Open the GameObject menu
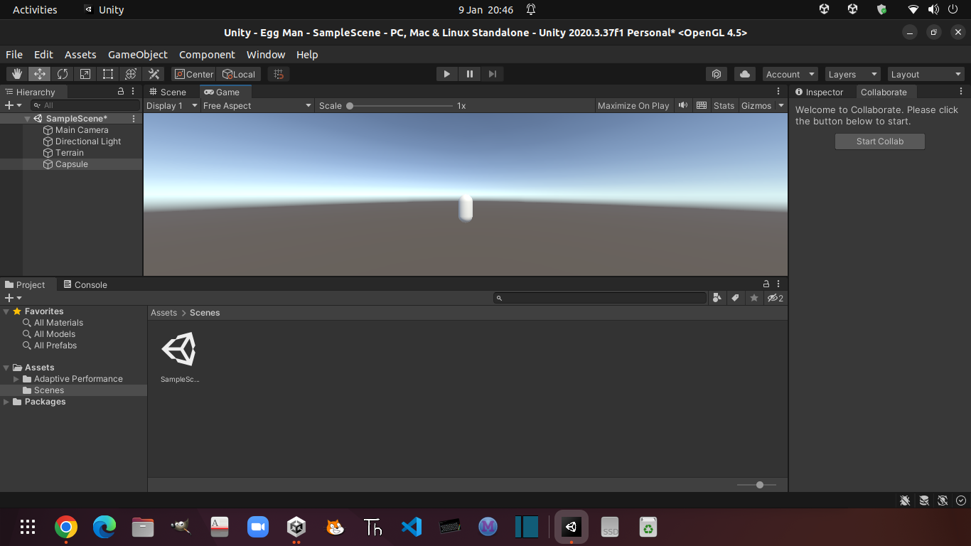971x546 pixels. [x=137, y=54]
